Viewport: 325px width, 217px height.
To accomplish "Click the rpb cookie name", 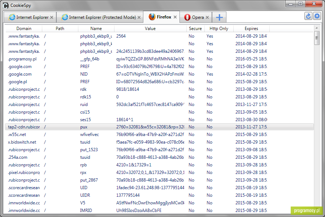I will pyautogui.click(x=83, y=165).
